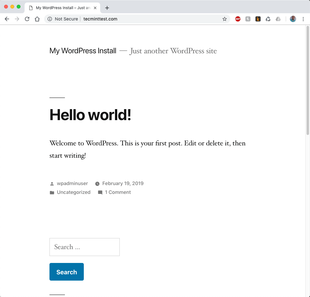
Task: Maximize window with the green button
Action: 19,7
